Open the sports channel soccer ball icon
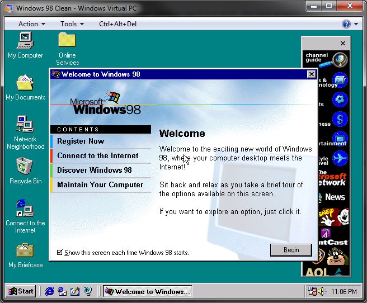Image resolution: width=367 pixels, height=303 pixels. pyautogui.click(x=340, y=100)
